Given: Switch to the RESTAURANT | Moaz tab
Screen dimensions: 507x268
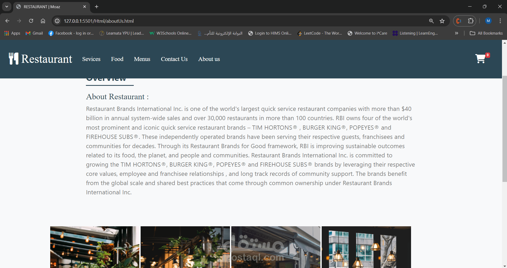Looking at the screenshot, I should (x=51, y=7).
